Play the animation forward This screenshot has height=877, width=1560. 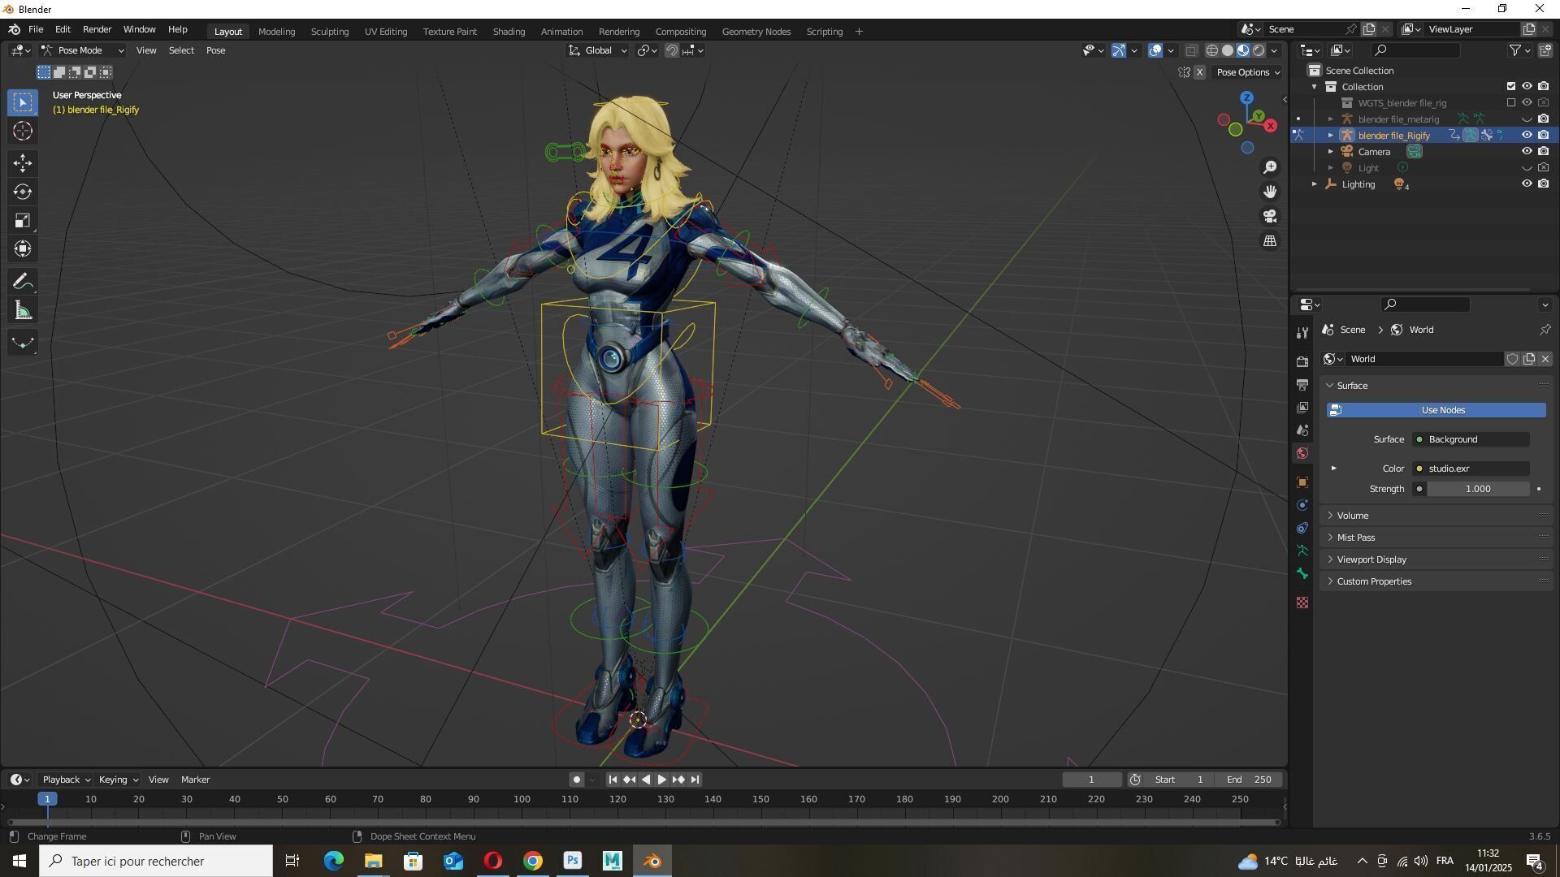[x=661, y=780]
